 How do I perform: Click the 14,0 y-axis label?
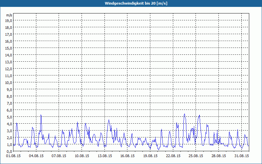click(x=9, y=55)
